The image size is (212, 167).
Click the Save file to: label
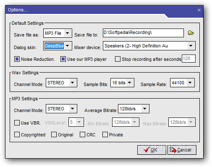coord(86,35)
